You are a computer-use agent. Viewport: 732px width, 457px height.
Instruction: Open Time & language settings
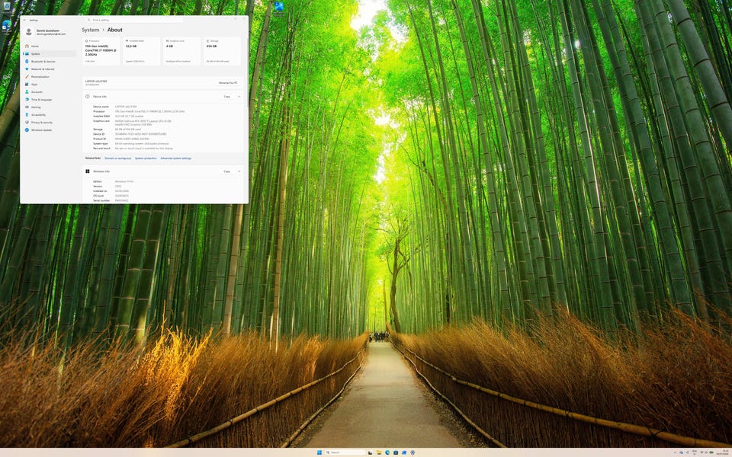(x=41, y=100)
